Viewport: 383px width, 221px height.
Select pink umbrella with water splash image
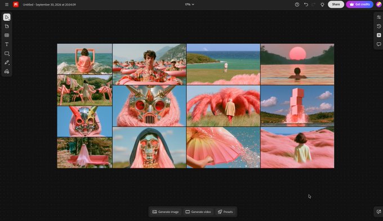click(x=223, y=147)
